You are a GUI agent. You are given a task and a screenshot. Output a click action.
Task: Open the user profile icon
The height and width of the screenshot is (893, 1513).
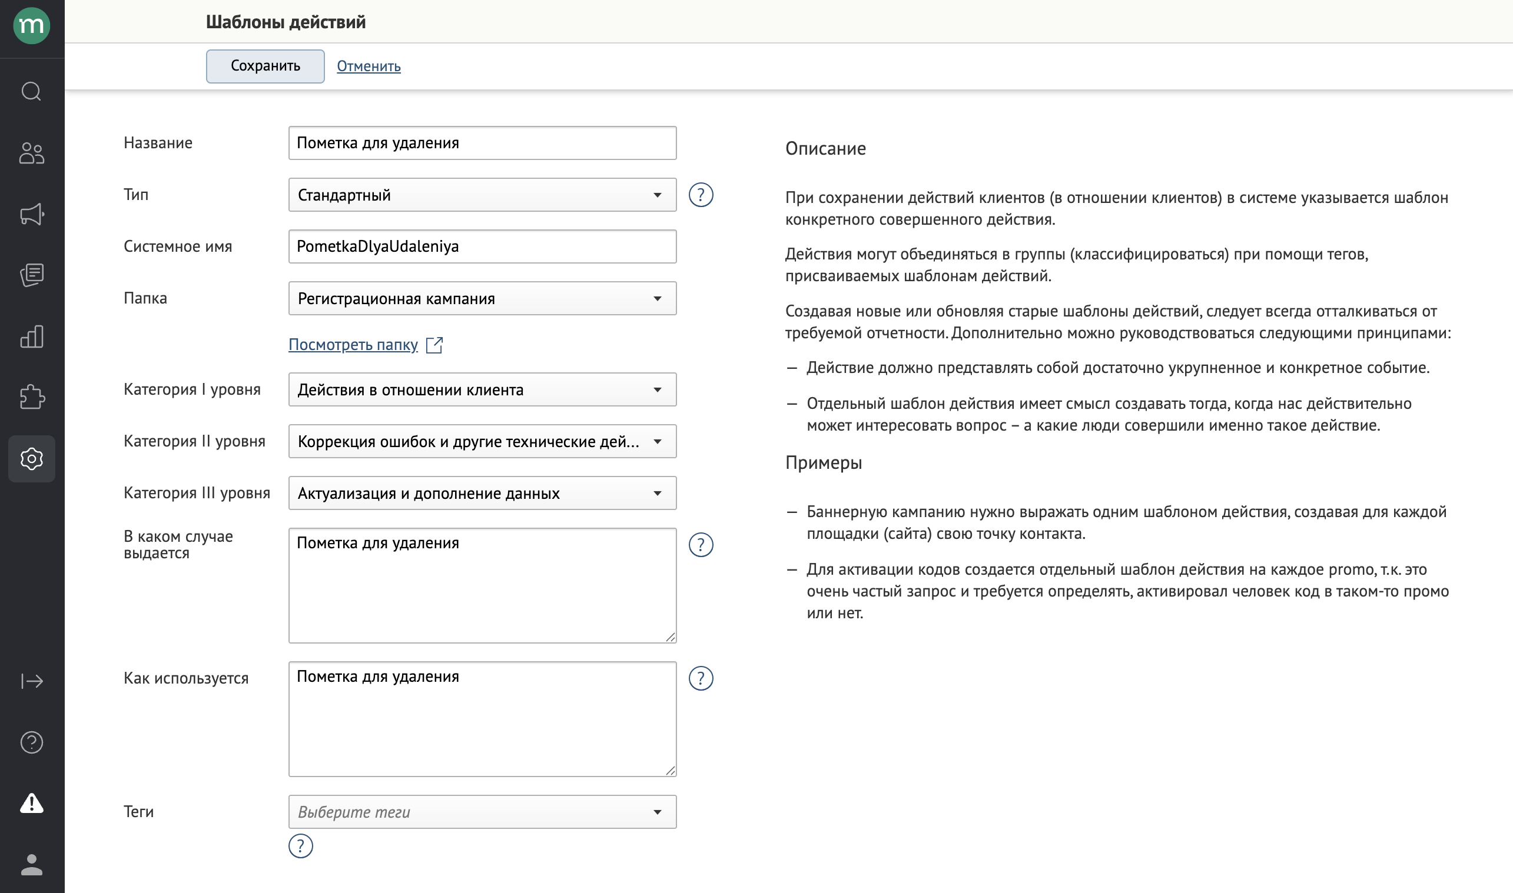click(x=31, y=864)
